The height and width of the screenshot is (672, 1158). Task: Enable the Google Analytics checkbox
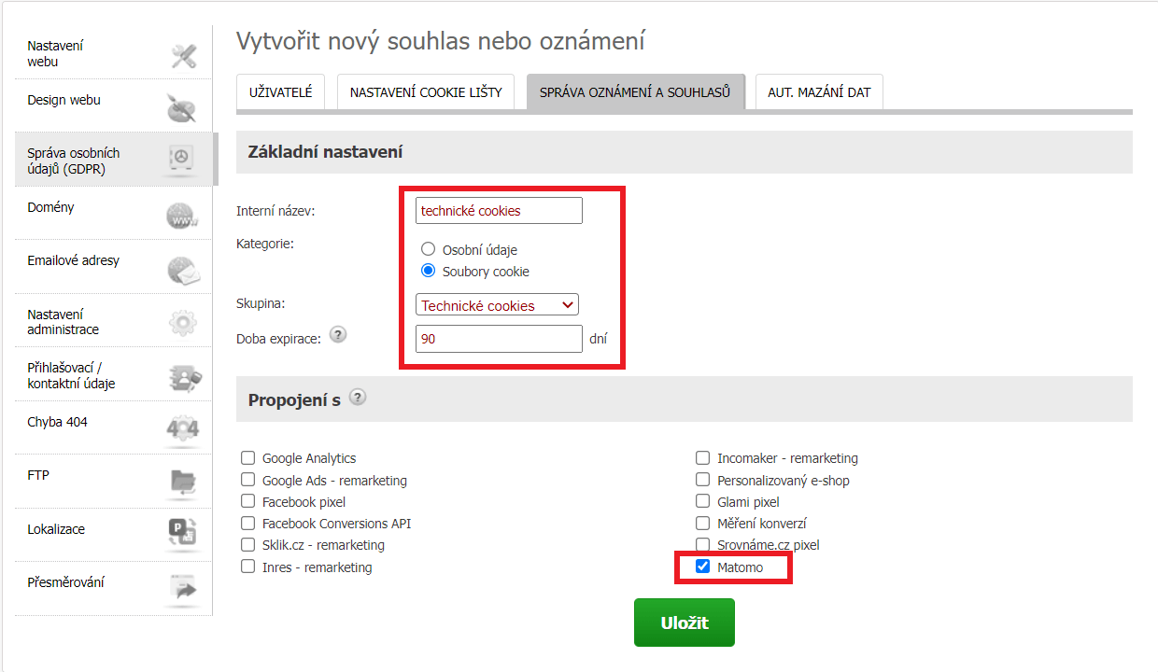coord(247,457)
